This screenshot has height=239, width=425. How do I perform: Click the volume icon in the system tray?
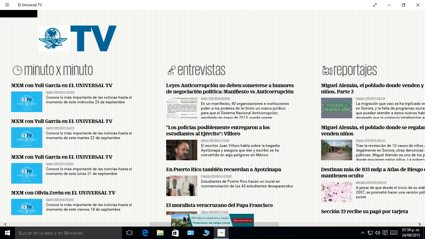coord(378,233)
